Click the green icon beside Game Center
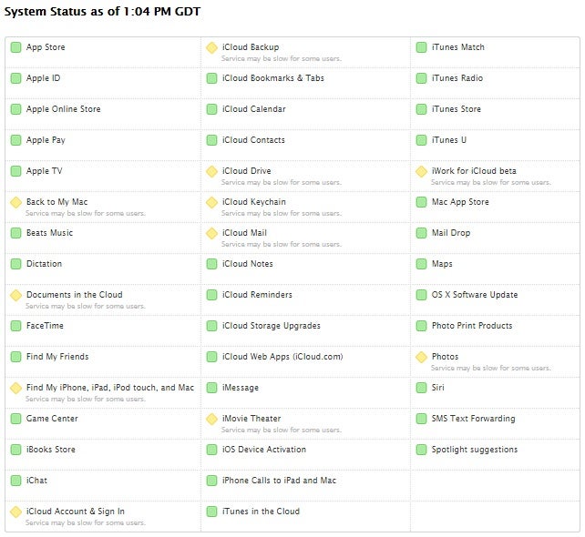 (15, 419)
